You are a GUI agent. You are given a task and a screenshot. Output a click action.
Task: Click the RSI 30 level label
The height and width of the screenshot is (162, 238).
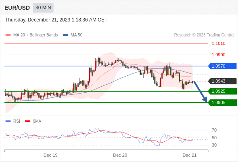(214, 145)
